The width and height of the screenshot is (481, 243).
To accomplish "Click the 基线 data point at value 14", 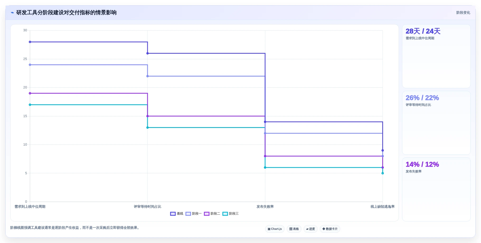I will (265, 122).
